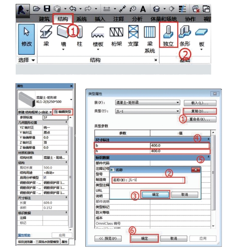Select the Floor (楼板) tool
227x248 pixels.
click(x=98, y=36)
